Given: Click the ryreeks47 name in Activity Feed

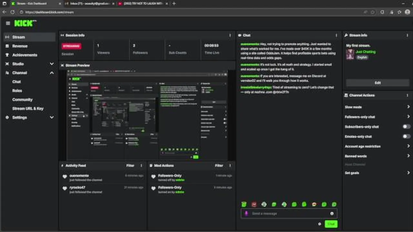Looking at the screenshot, I should (x=77, y=187).
